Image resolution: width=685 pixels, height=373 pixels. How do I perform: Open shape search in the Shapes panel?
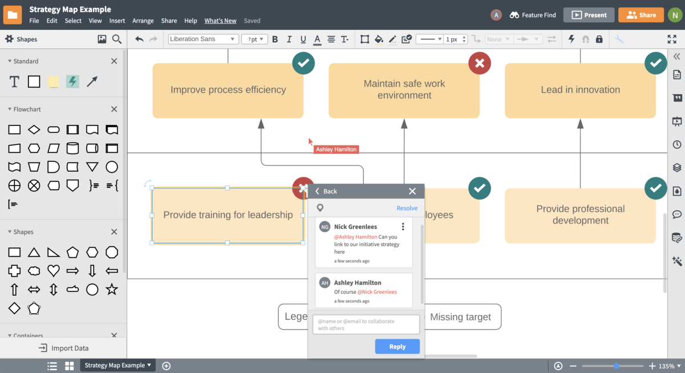point(117,39)
